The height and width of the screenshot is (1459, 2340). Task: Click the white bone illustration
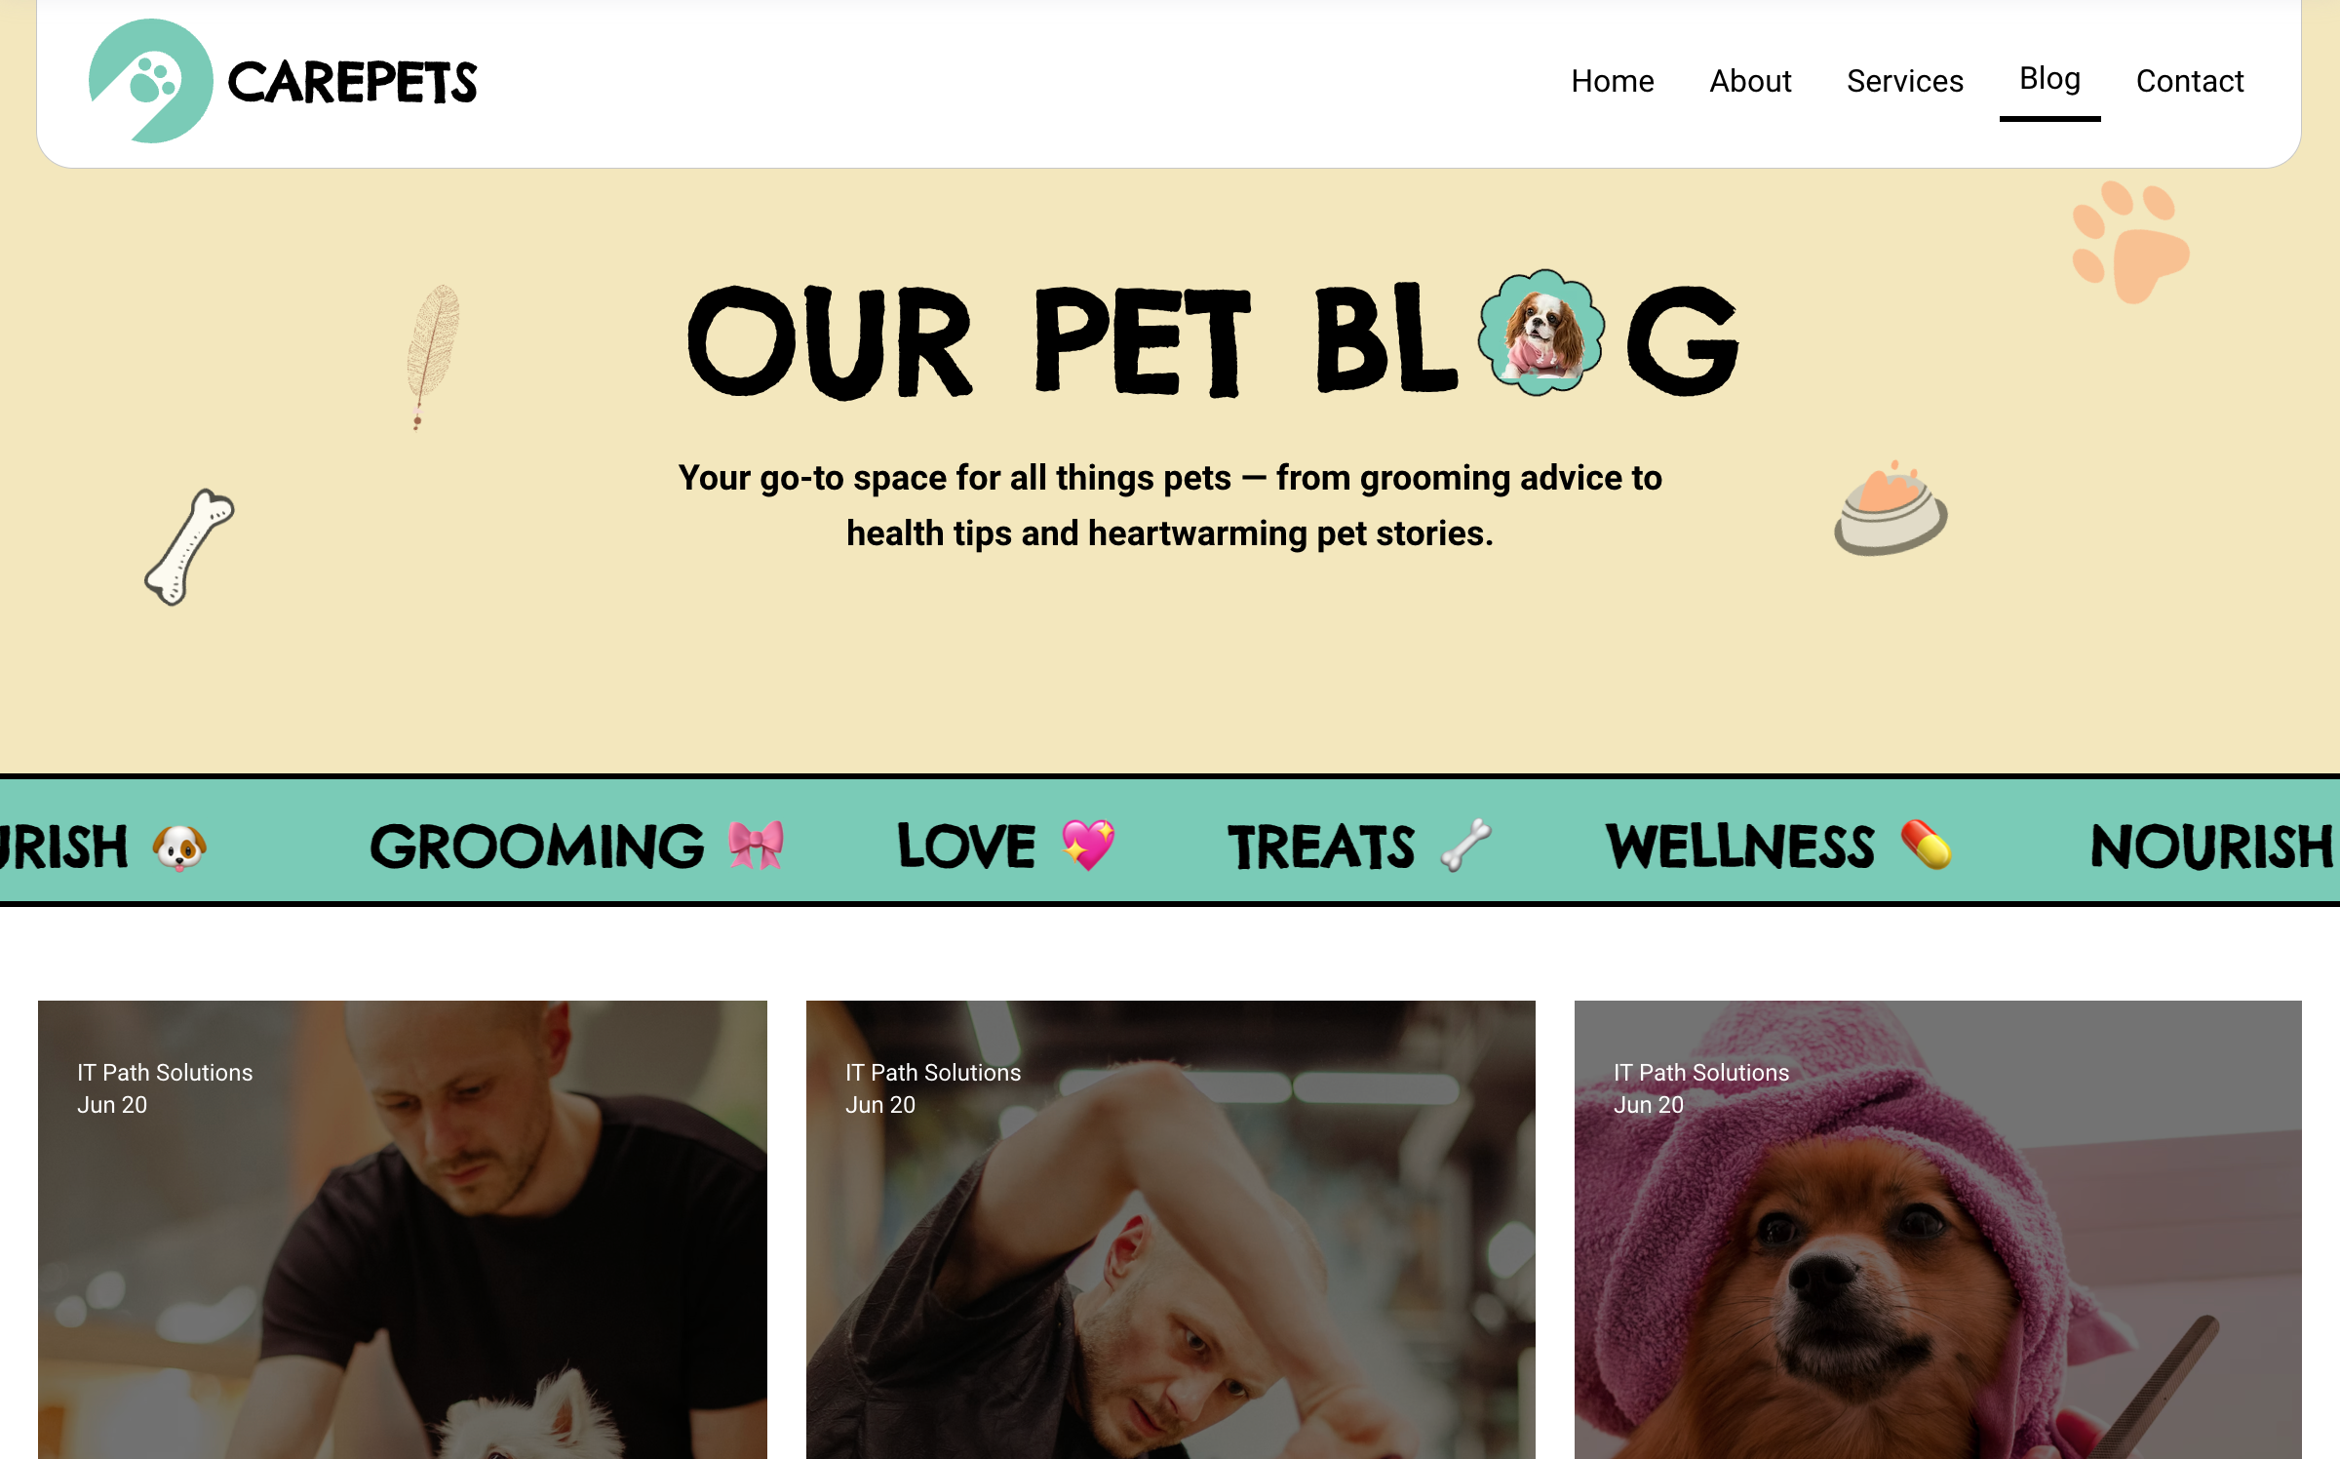coord(189,547)
